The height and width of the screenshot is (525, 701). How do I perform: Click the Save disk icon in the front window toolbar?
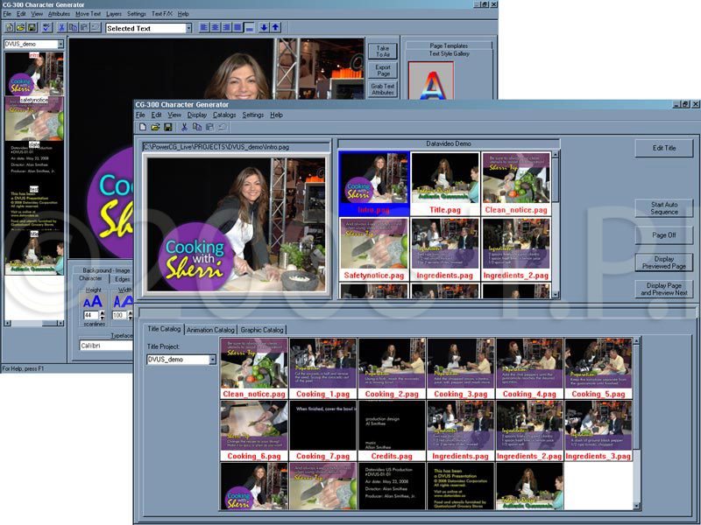(x=168, y=127)
